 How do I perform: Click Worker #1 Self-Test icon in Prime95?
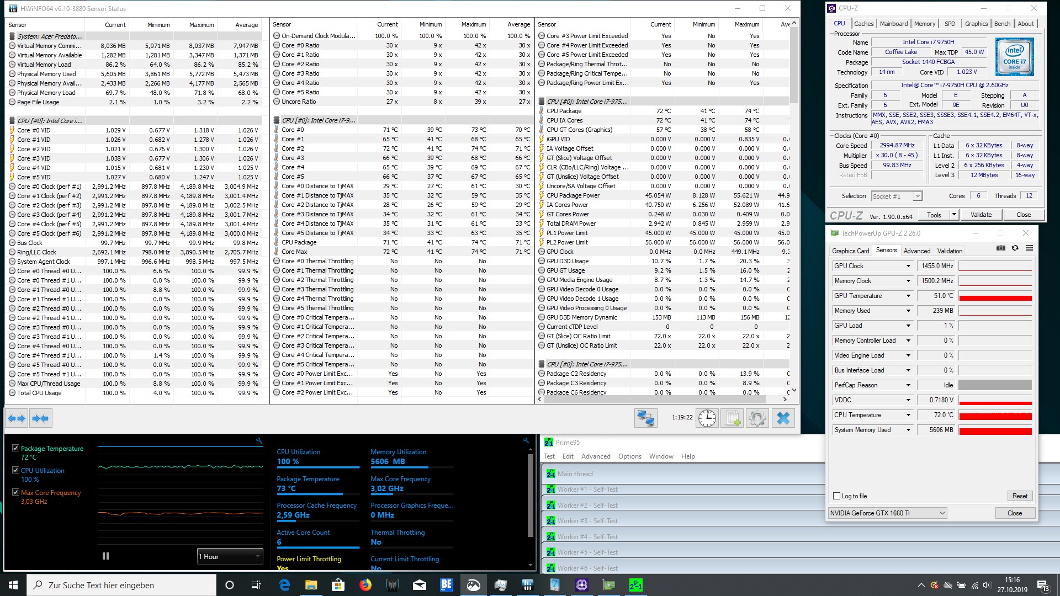pyautogui.click(x=551, y=489)
